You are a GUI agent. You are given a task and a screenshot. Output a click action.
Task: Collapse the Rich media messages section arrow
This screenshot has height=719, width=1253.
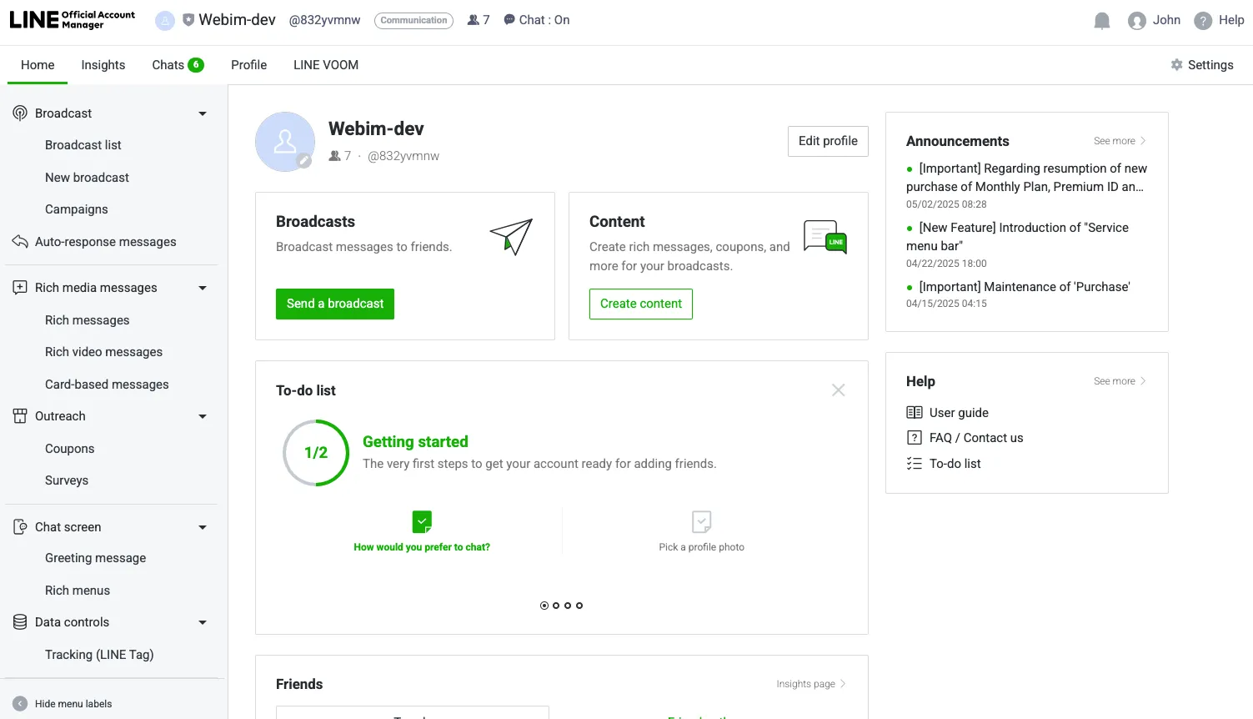203,288
